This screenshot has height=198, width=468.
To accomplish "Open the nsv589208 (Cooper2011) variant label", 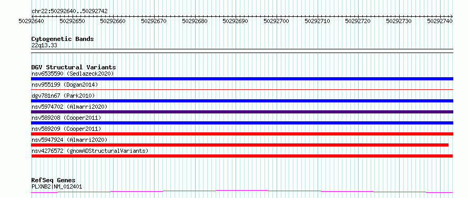I will 66,118.
